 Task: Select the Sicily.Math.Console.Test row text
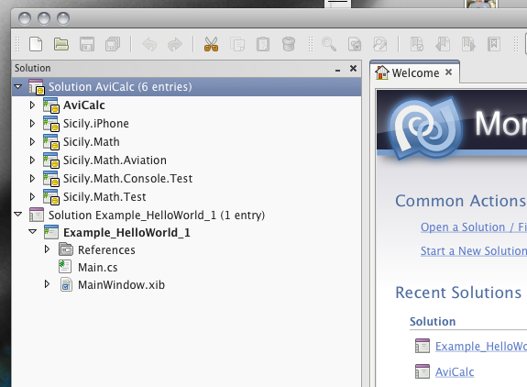pyautogui.click(x=127, y=178)
